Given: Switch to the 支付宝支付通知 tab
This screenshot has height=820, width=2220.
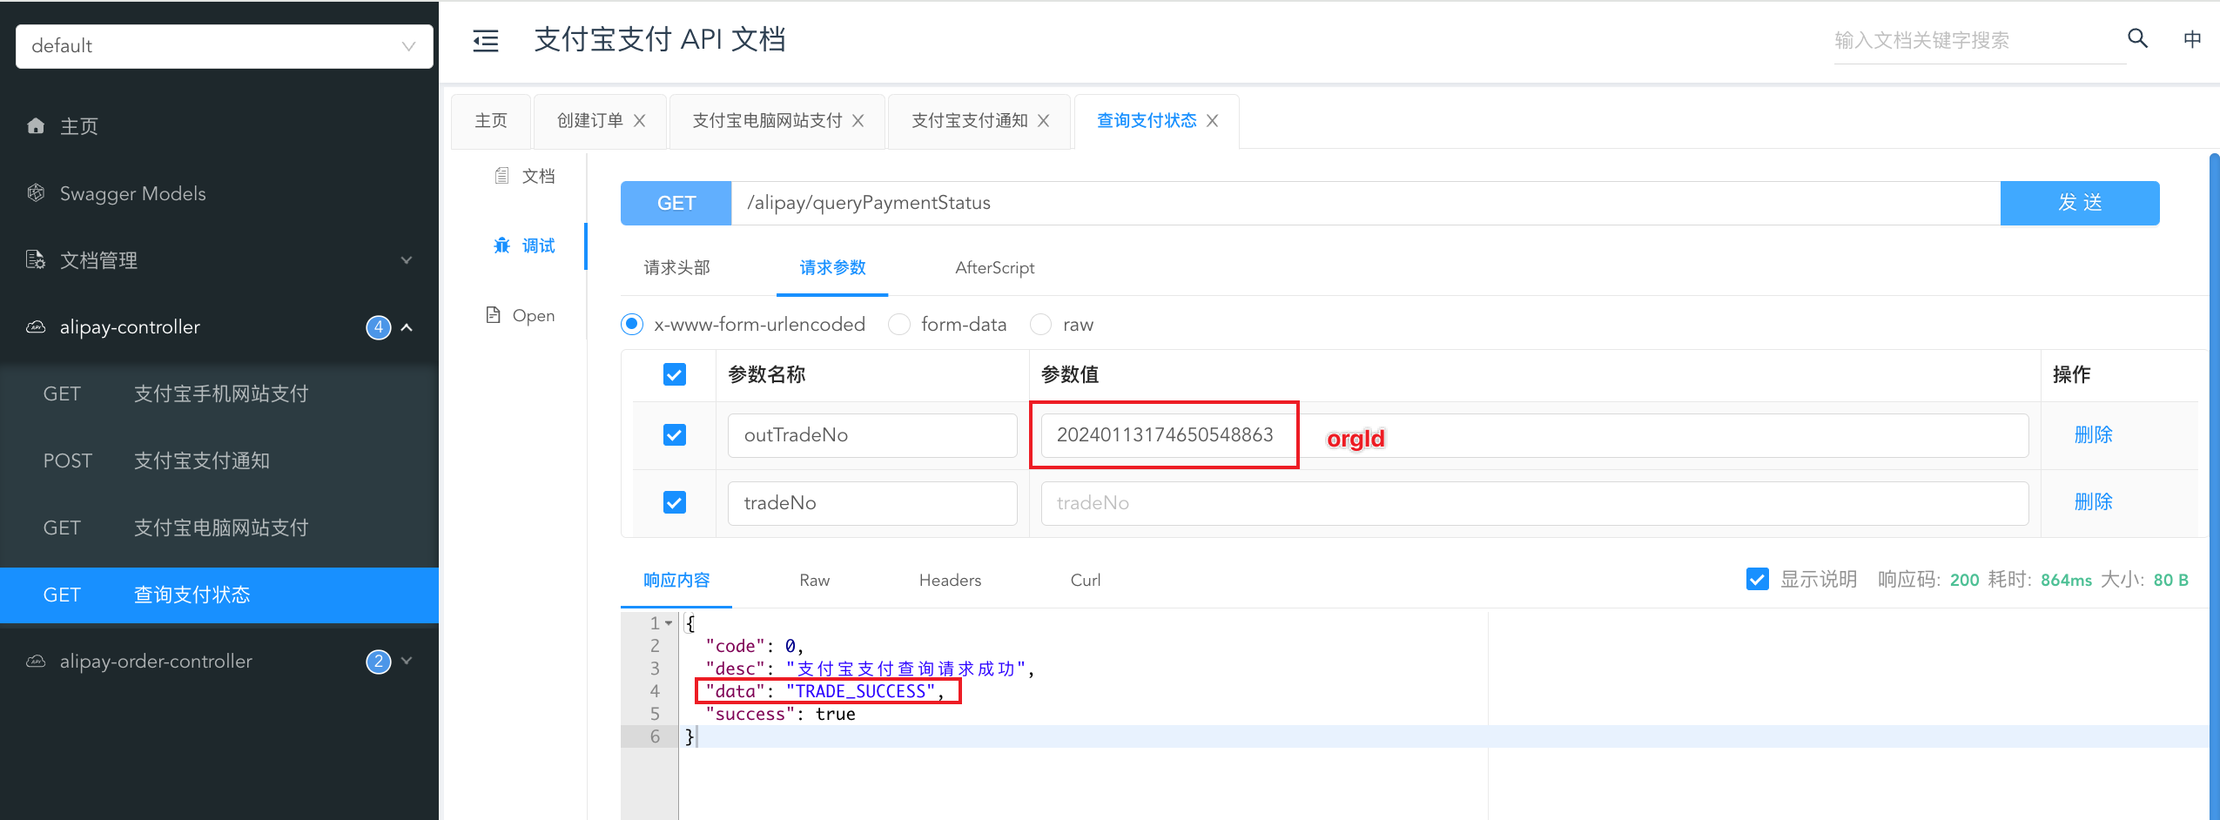Looking at the screenshot, I should 969,121.
